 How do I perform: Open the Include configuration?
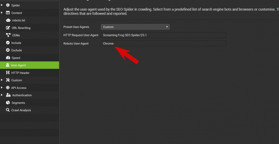coord(16,43)
